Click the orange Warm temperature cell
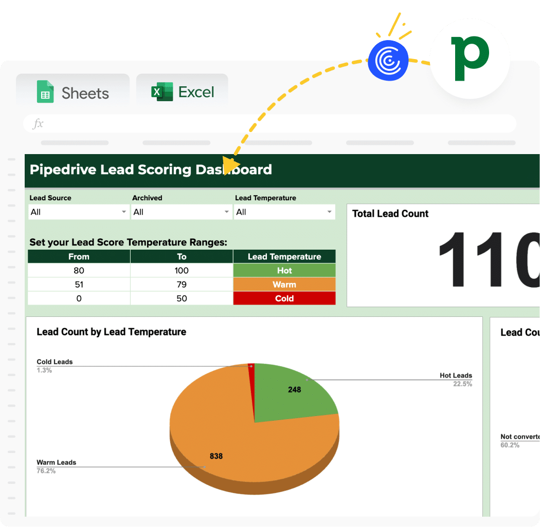The image size is (540, 527). click(x=284, y=285)
